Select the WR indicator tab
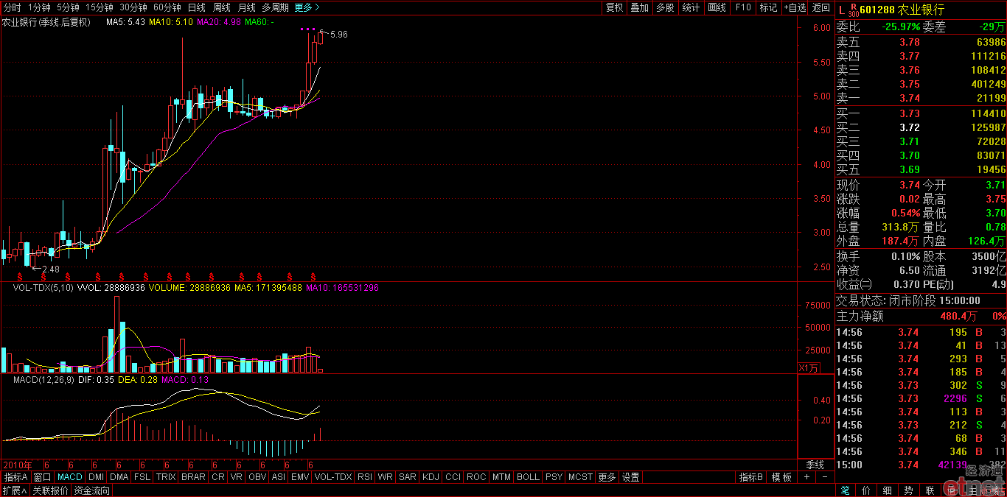Screen dimensions: 1007x497 (x=385, y=477)
